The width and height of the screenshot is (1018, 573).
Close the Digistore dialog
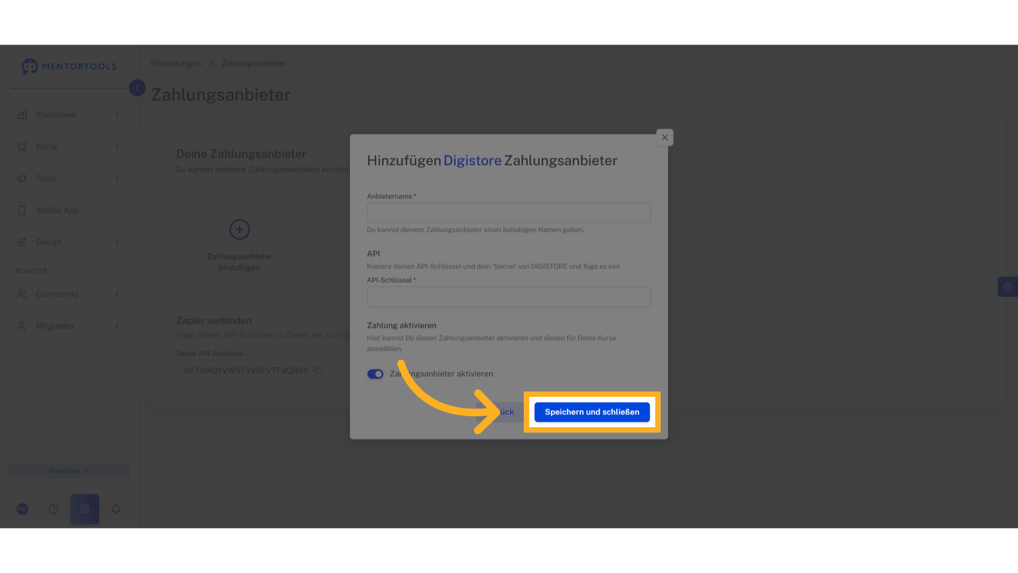point(665,137)
